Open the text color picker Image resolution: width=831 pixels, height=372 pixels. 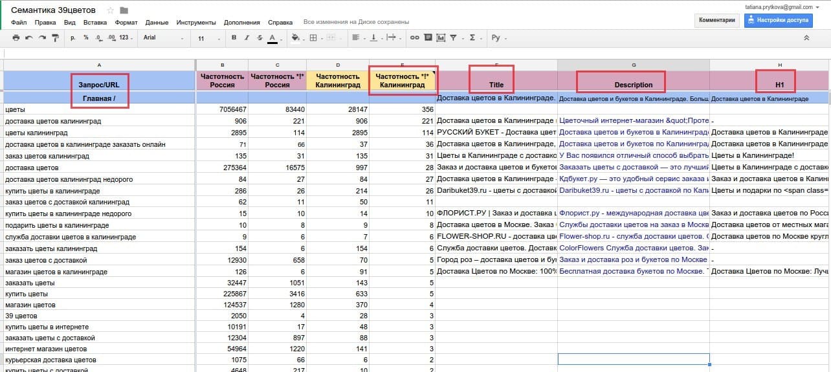coord(272,38)
